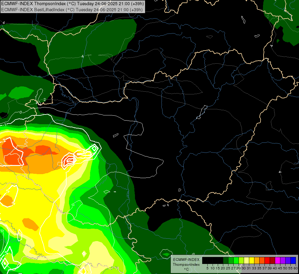Image resolution: width=299 pixels, height=274 pixels.
Task: Choose the legend scale value 50
Action: click(286, 268)
